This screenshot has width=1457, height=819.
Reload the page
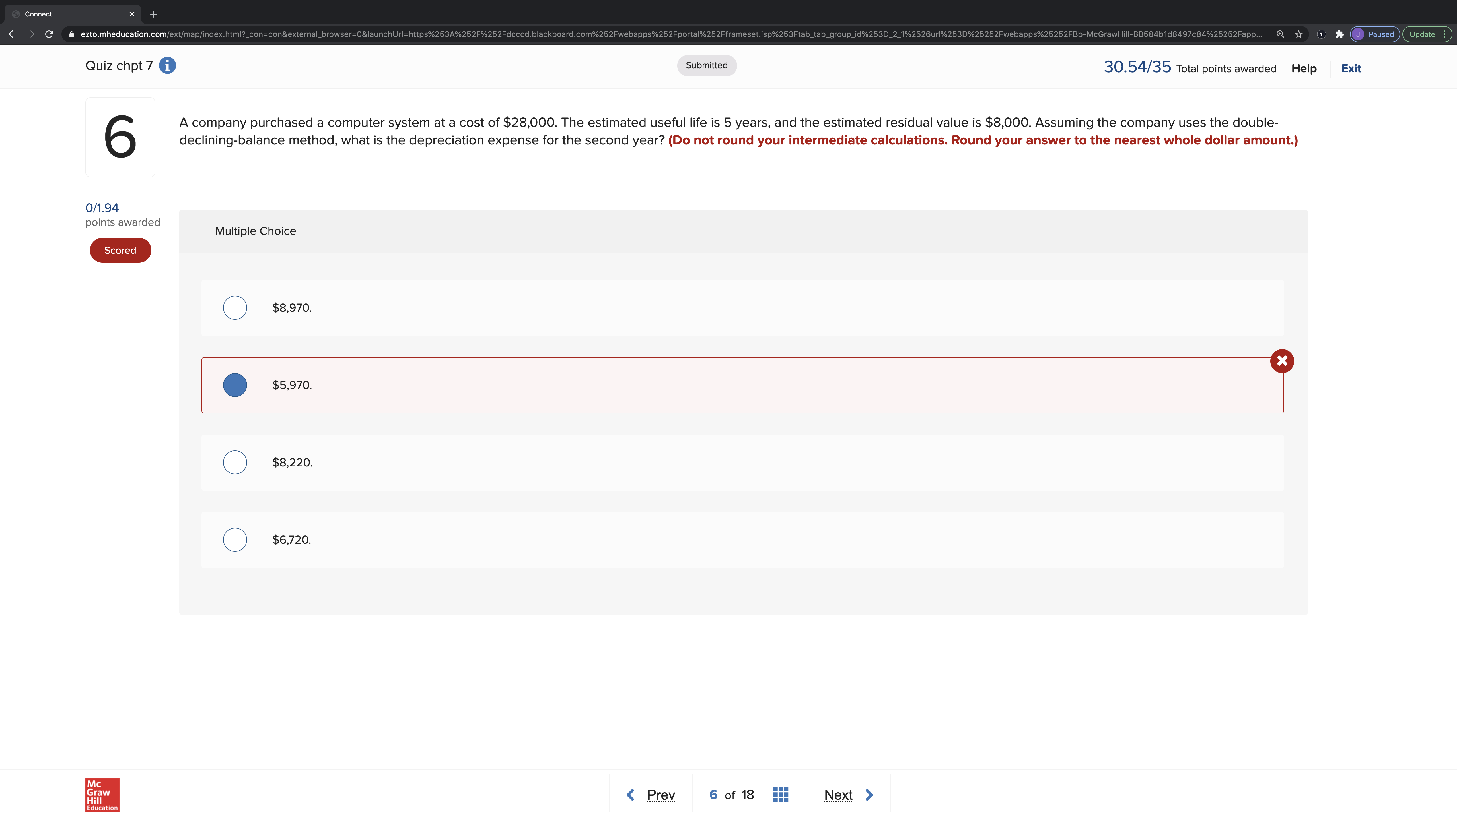click(49, 34)
